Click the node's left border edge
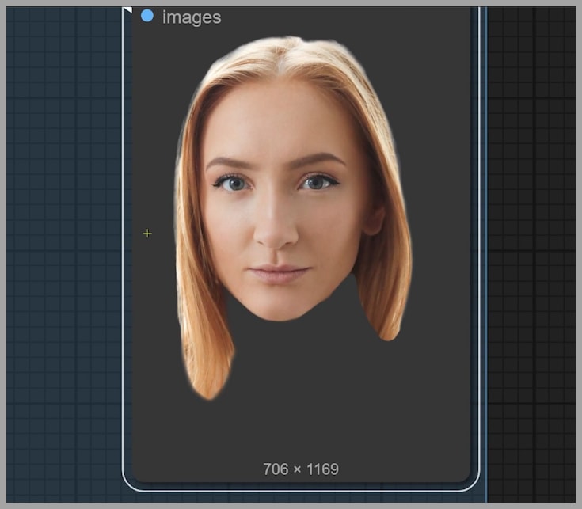The image size is (582, 509). (123, 237)
